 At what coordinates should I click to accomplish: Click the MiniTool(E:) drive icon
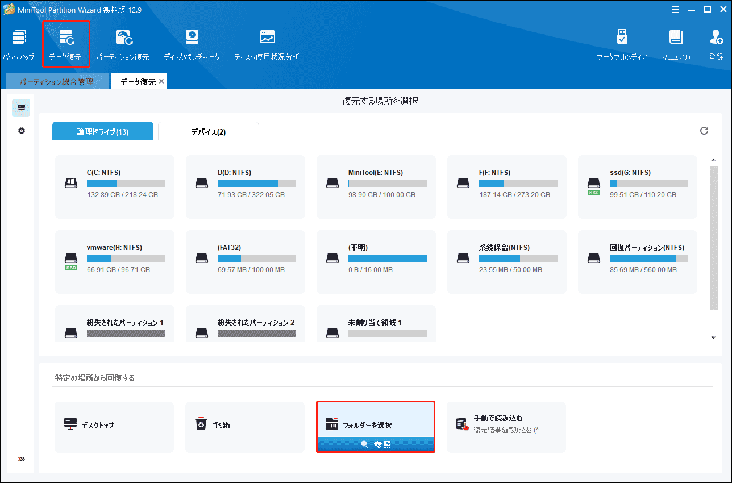click(x=332, y=183)
